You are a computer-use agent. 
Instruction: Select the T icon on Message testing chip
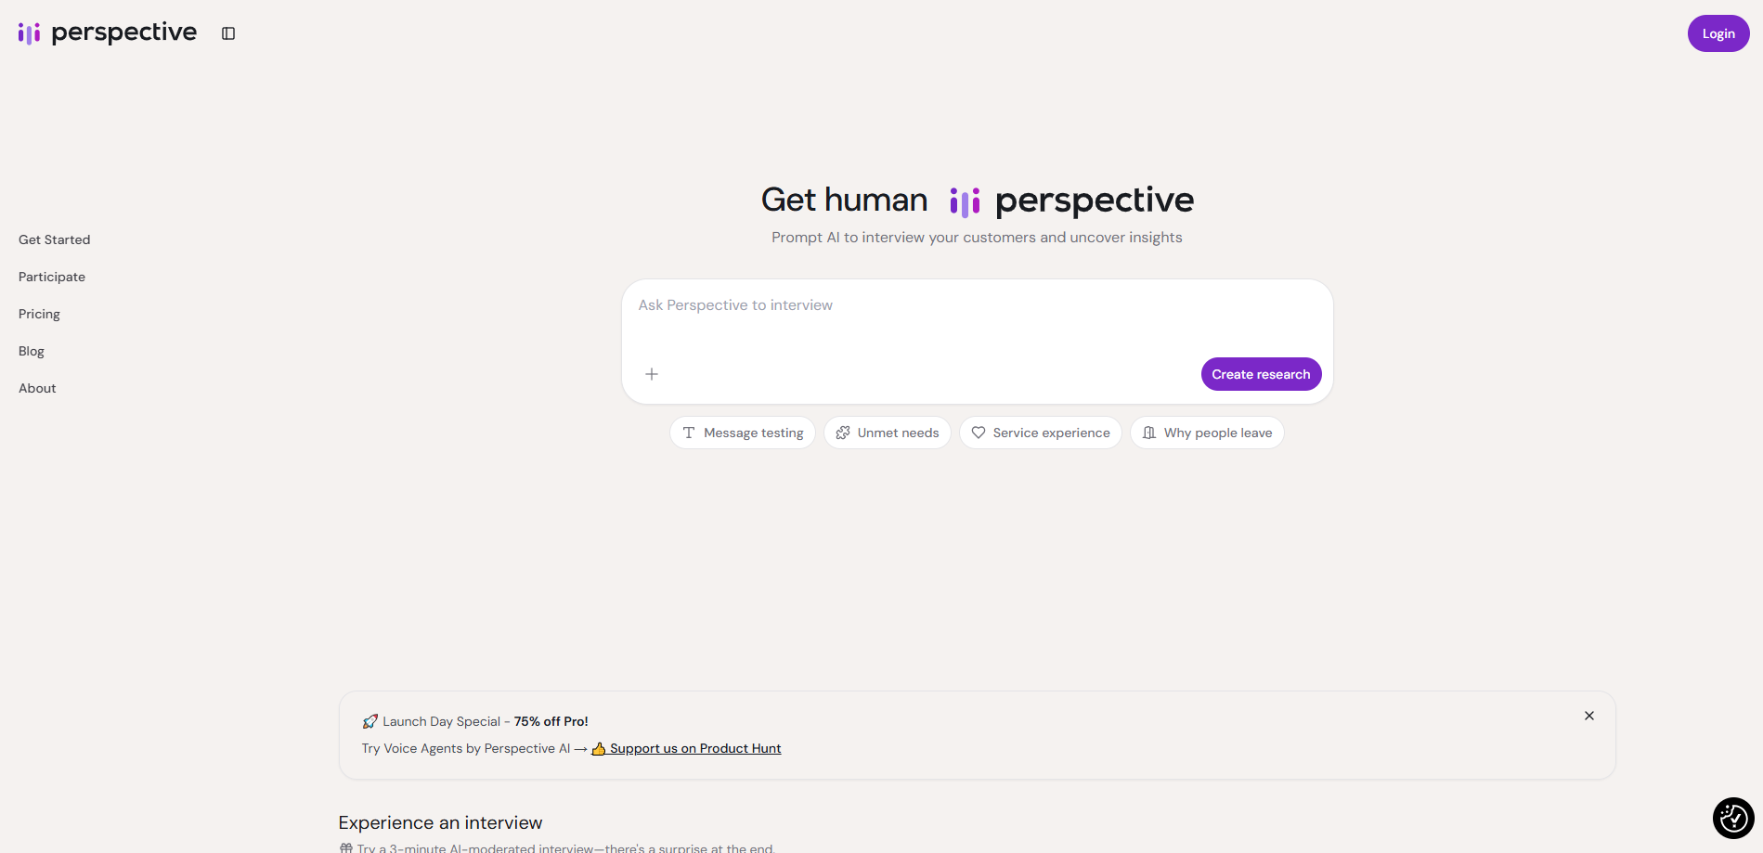click(x=688, y=433)
